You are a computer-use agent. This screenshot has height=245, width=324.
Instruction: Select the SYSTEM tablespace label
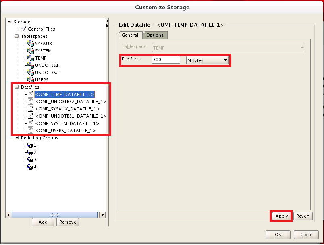[x=44, y=51]
